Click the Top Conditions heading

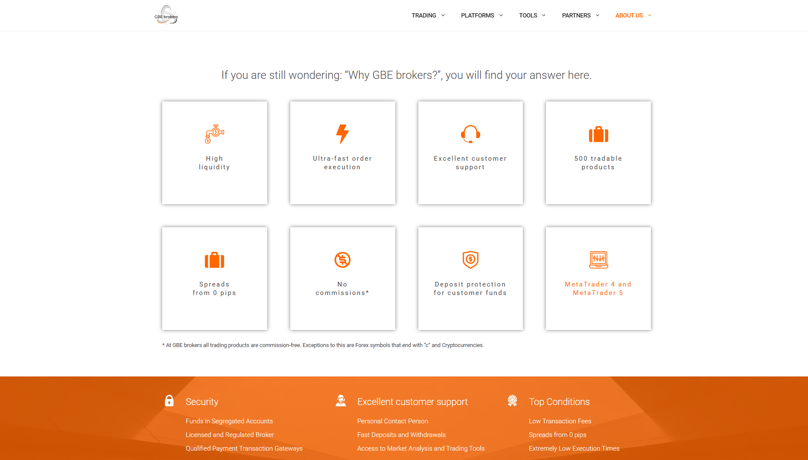point(559,402)
